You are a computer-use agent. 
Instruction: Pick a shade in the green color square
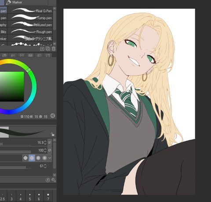[x=12, y=87]
